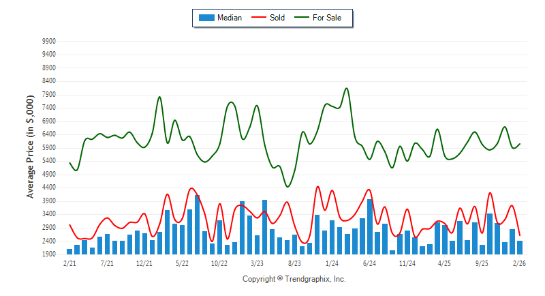Toggle the Sold series via legend label
The image size is (545, 296).
tap(277, 18)
